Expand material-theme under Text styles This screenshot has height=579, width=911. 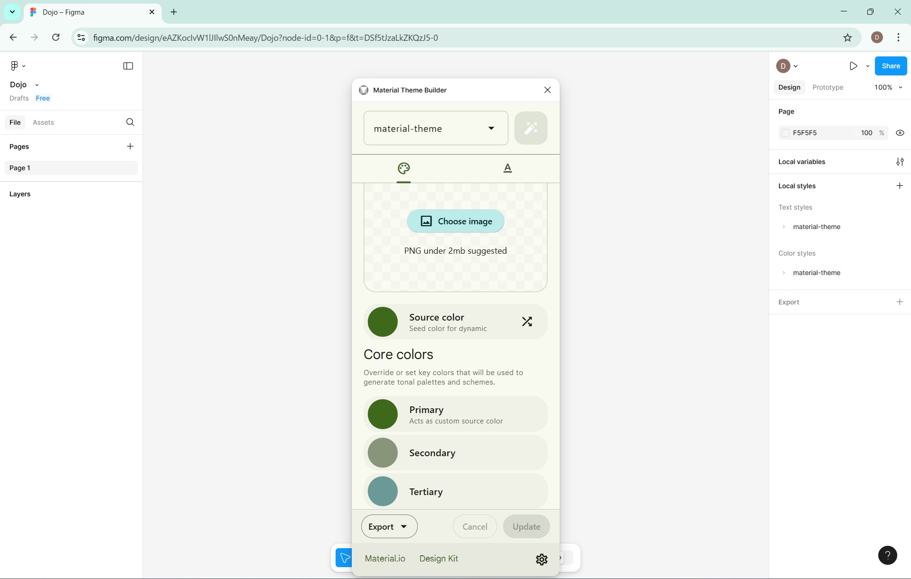tap(784, 227)
